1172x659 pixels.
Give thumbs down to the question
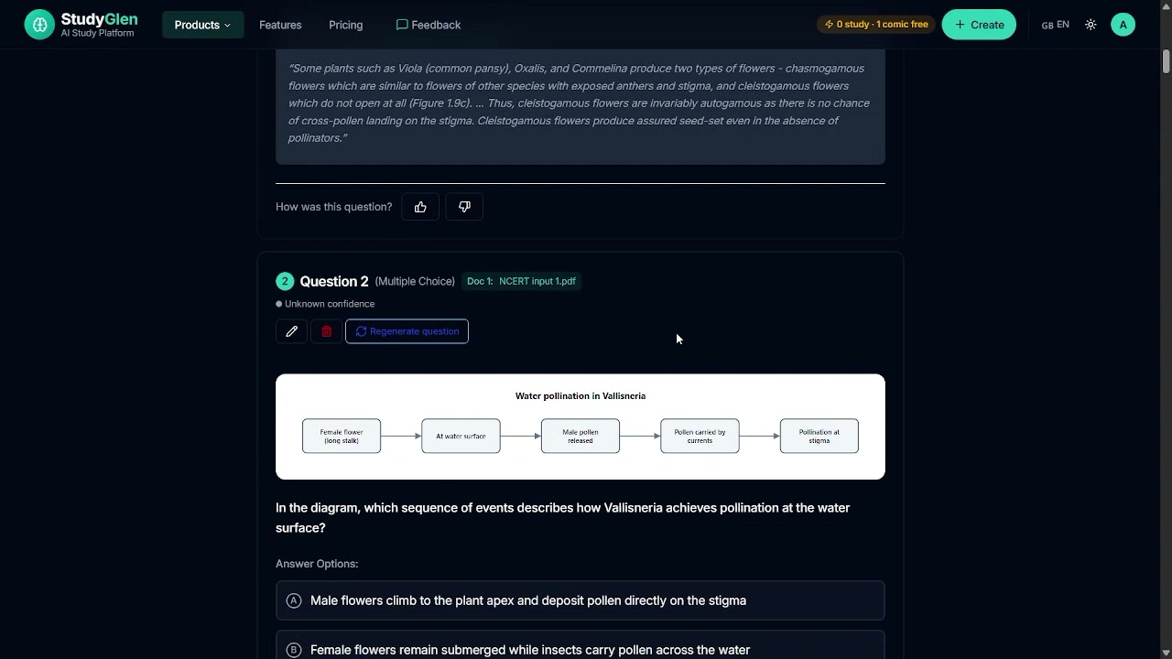464,207
